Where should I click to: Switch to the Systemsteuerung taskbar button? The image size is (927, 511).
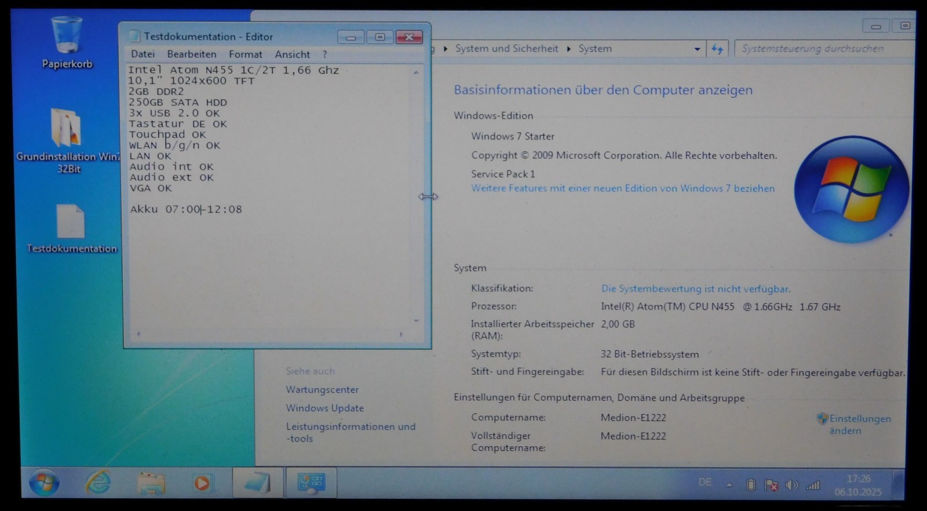(x=311, y=483)
